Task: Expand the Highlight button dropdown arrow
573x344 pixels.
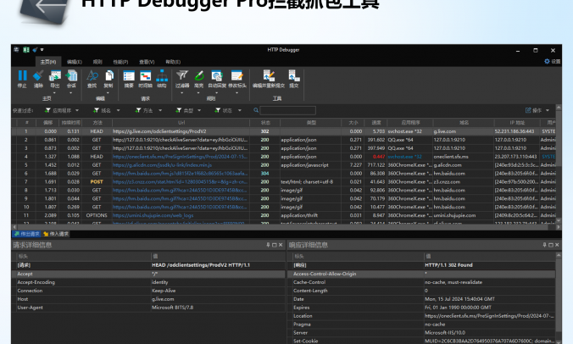Action: 198,92
